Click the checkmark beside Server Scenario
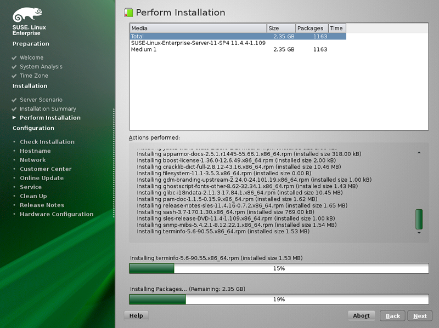This screenshot has width=439, height=328. pyautogui.click(x=14, y=100)
